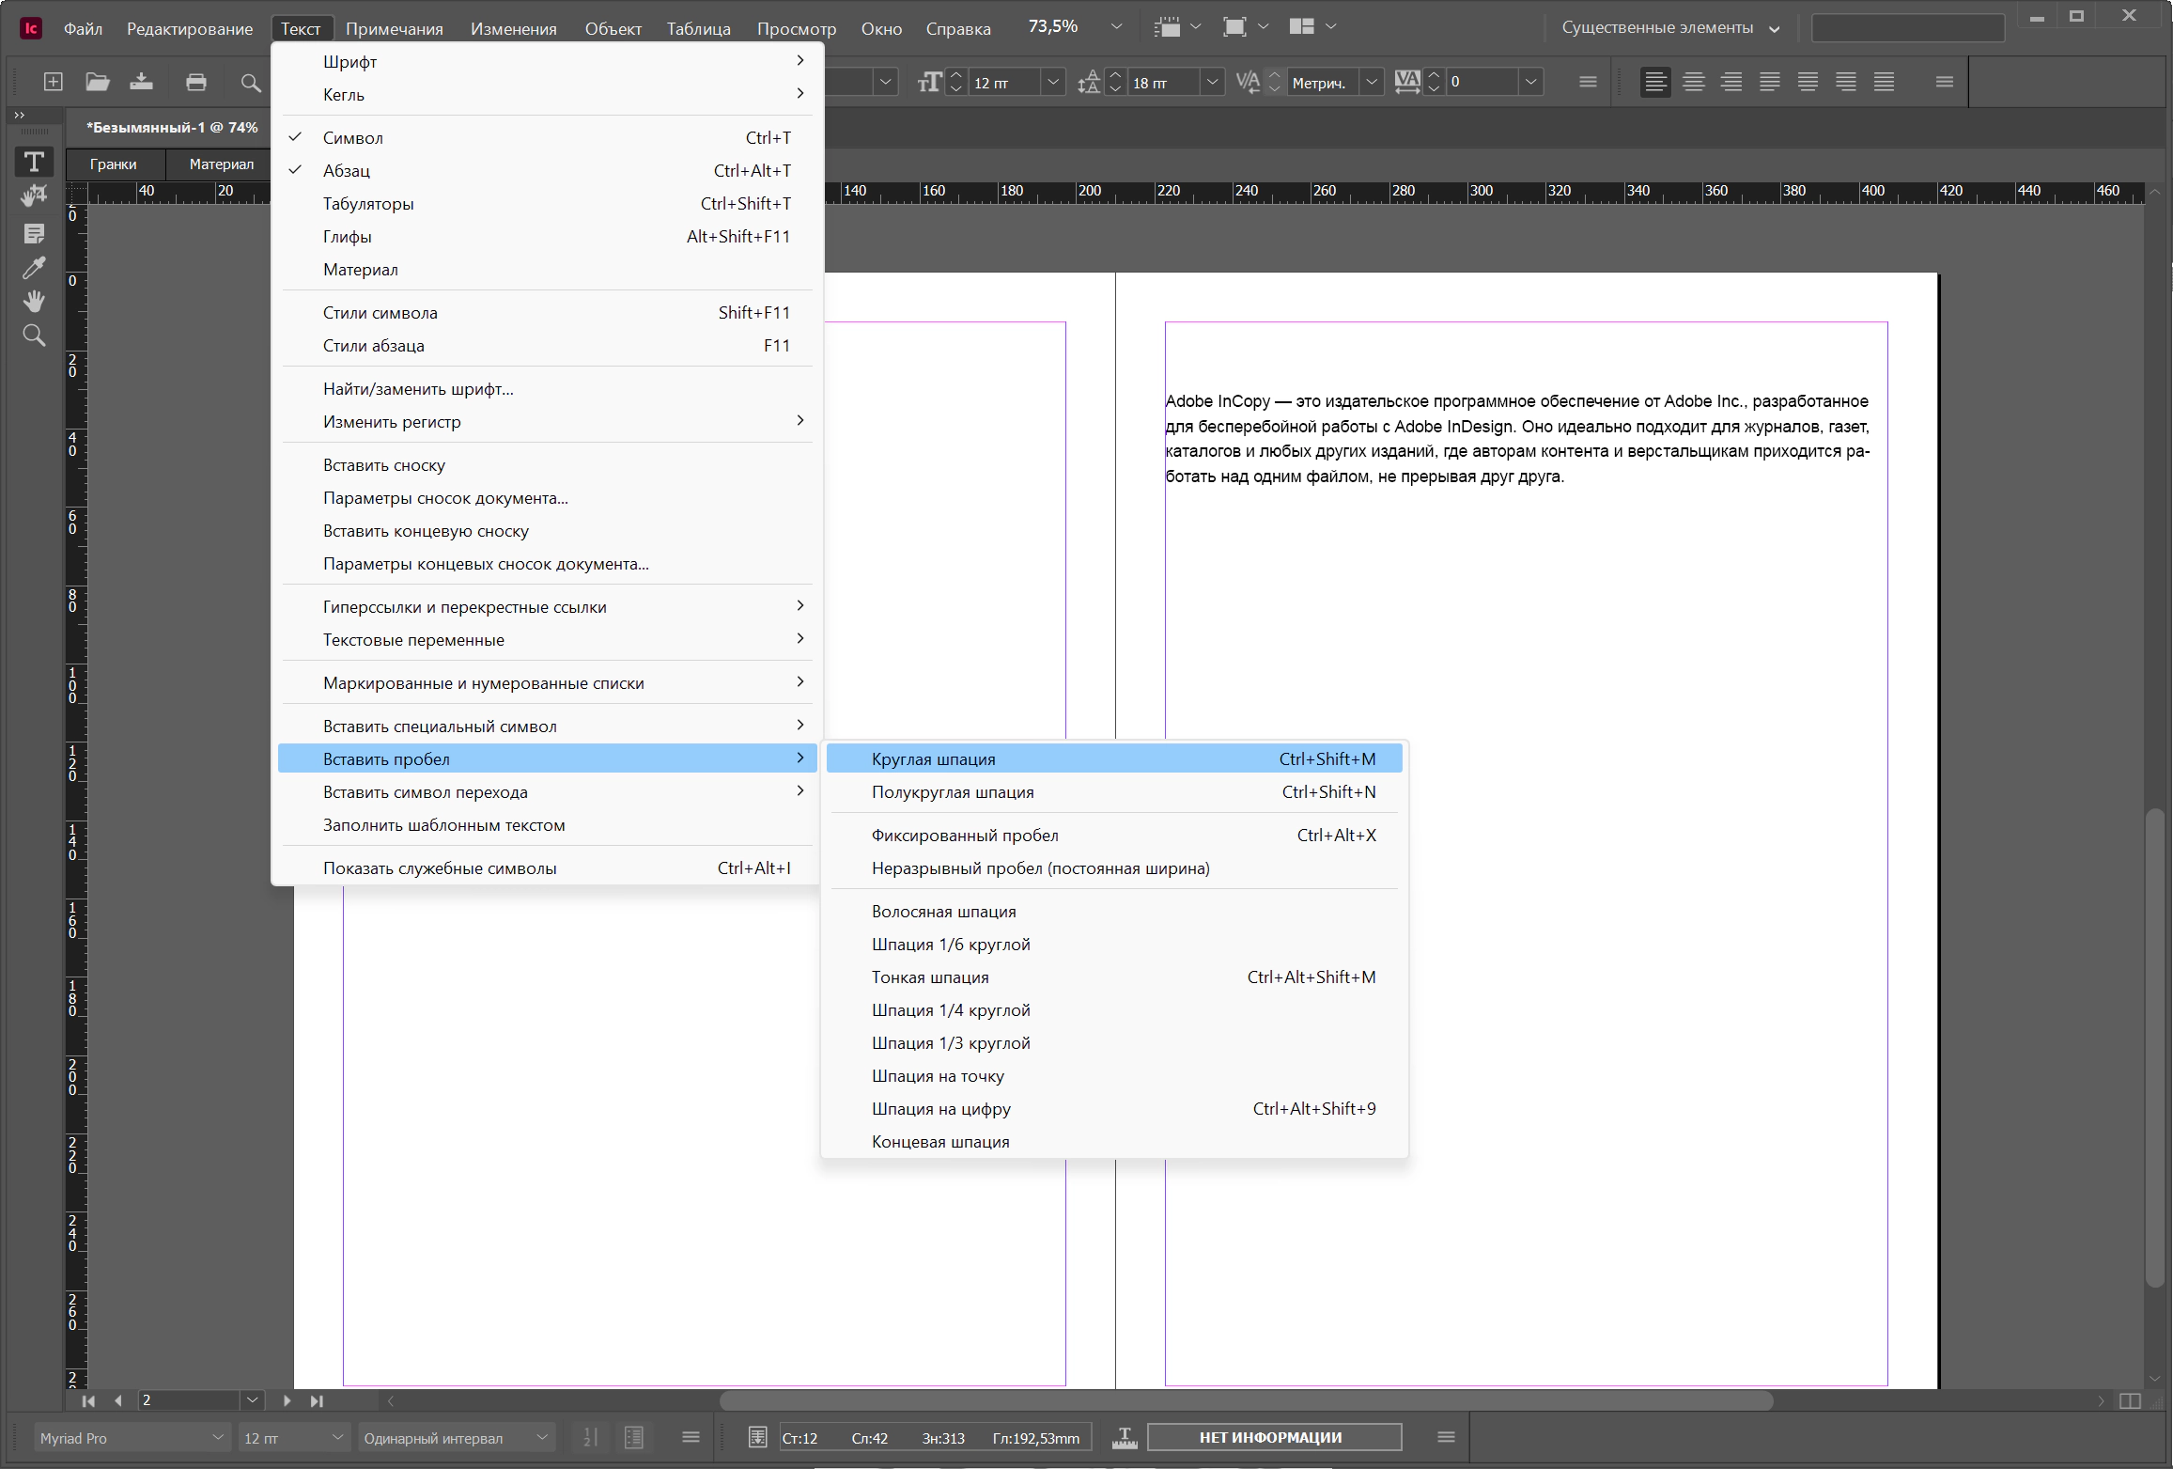
Task: Click the printer icon in the toolbar
Action: [x=196, y=82]
